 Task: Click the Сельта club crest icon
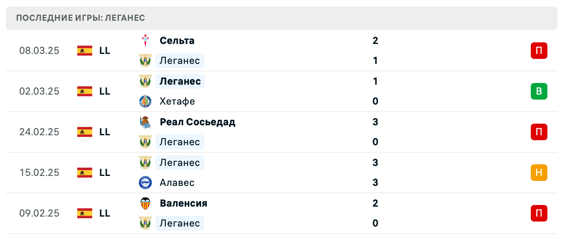[145, 40]
